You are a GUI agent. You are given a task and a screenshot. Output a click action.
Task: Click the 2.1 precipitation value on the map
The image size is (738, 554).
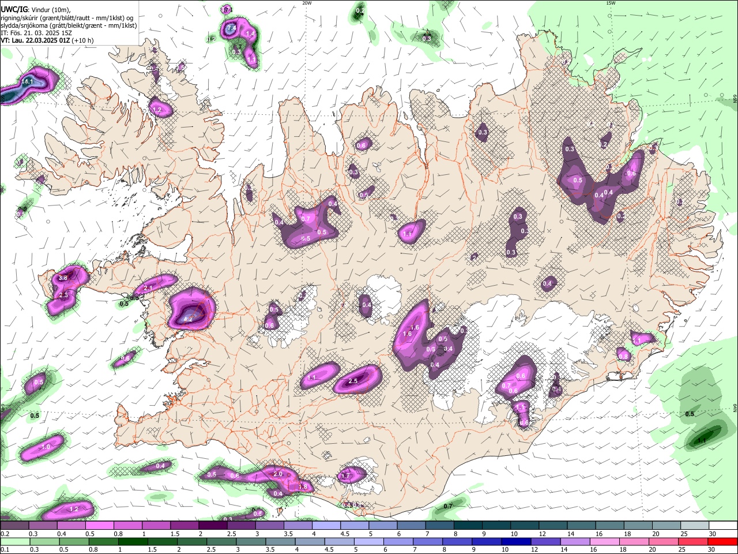pos(148,288)
